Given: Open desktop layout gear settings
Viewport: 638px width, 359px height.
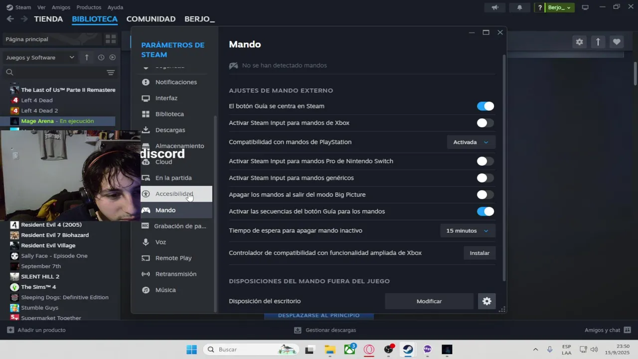Looking at the screenshot, I should 487,301.
